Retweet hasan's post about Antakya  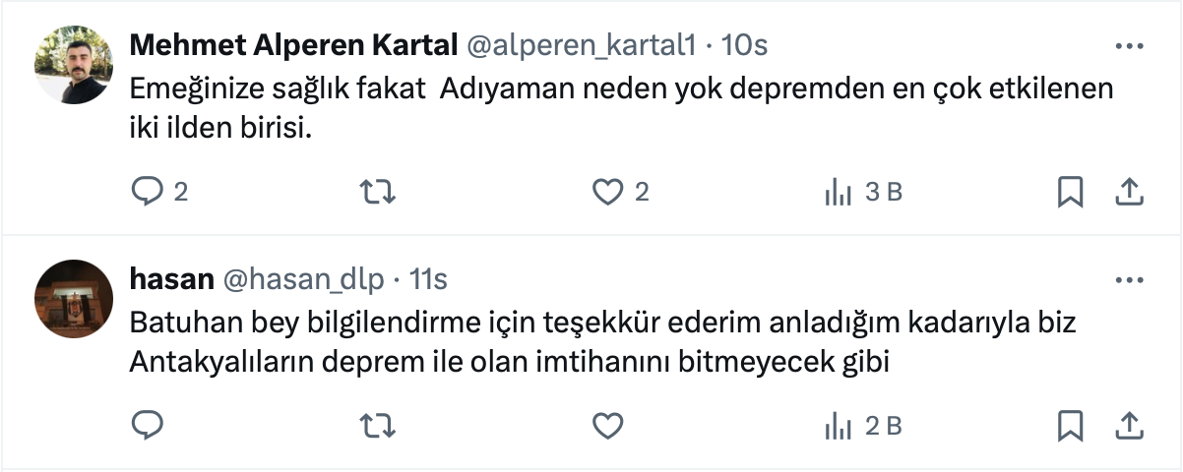tap(379, 426)
